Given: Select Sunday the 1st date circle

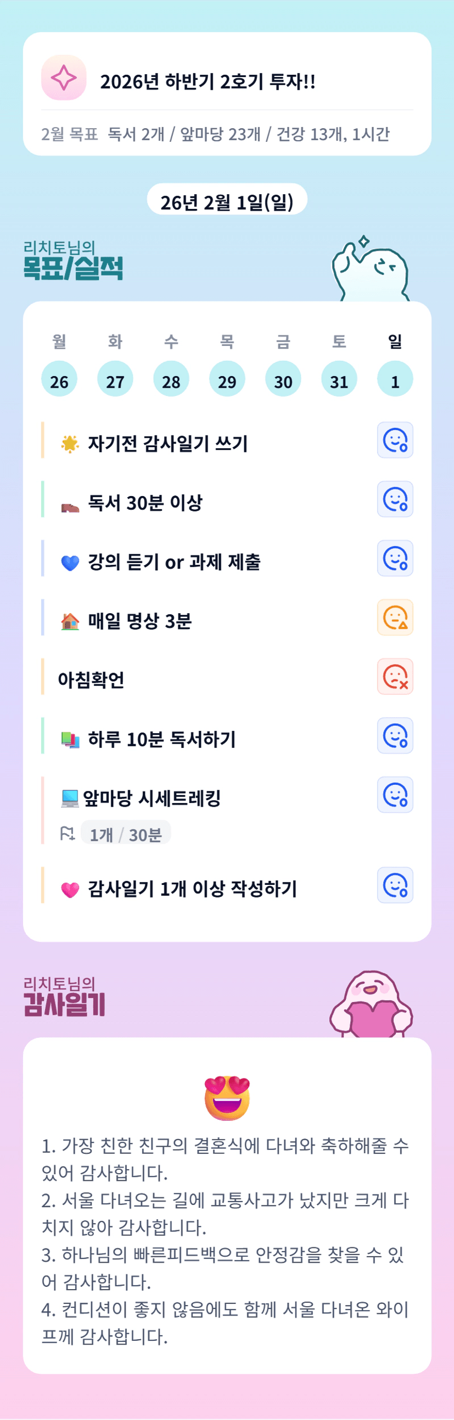Looking at the screenshot, I should 395,379.
